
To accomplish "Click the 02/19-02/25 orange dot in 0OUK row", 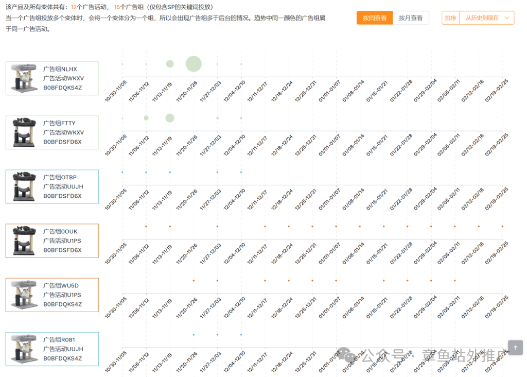I will click(x=502, y=226).
